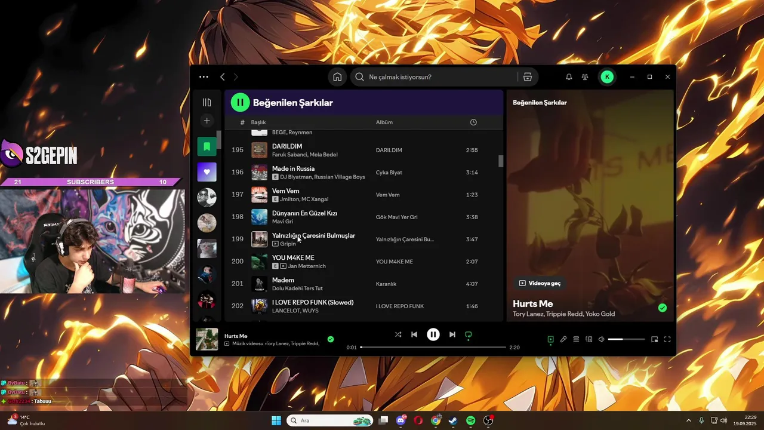Viewport: 764px width, 430px height.
Task: Open Discord from the taskbar
Action: click(401, 420)
